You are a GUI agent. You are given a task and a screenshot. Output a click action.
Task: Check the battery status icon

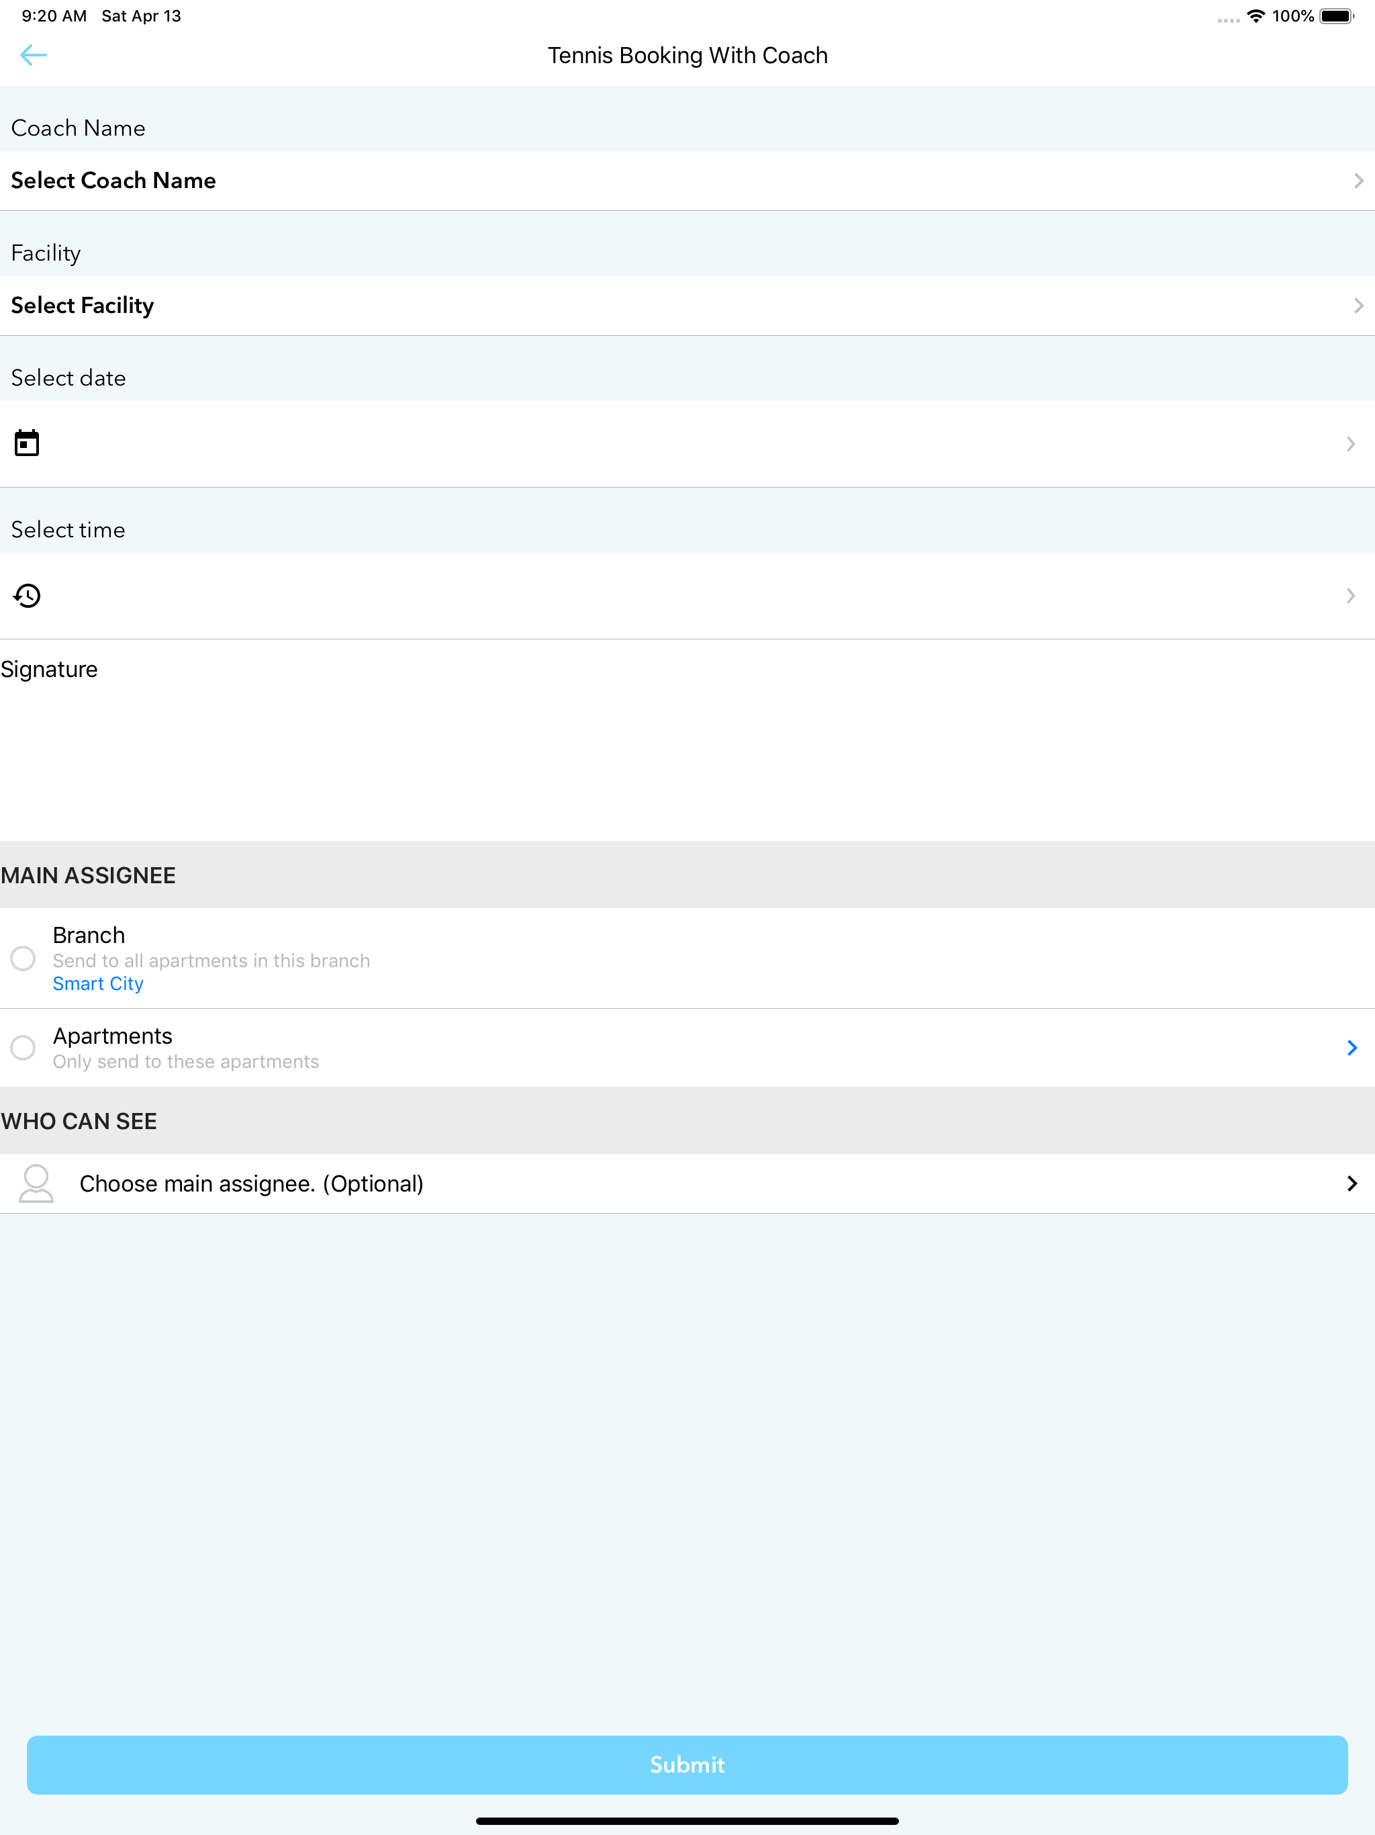(x=1337, y=15)
